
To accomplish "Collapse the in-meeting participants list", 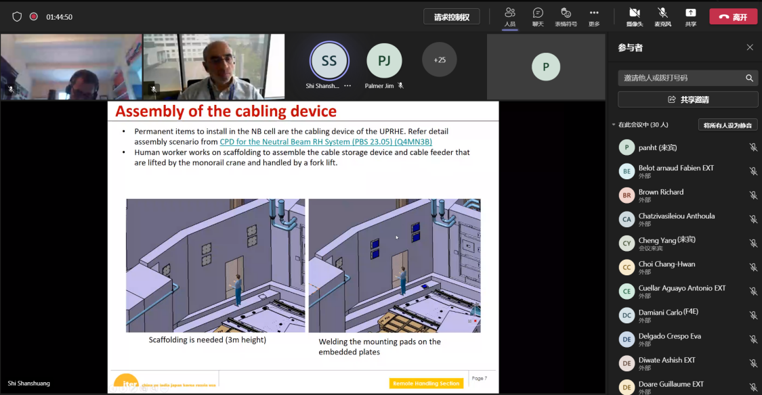I will coord(614,125).
